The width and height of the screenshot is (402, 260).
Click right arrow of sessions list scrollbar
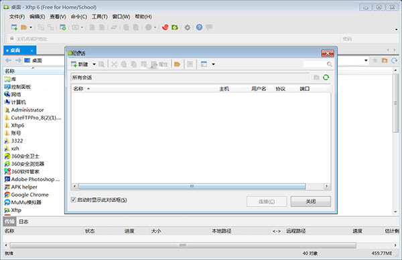327,186
